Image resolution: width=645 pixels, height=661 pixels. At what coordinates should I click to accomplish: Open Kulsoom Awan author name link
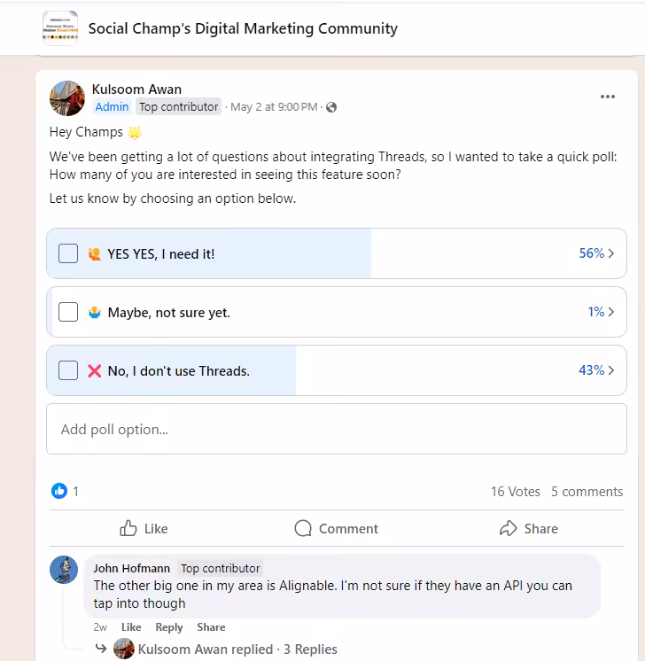pyautogui.click(x=136, y=89)
